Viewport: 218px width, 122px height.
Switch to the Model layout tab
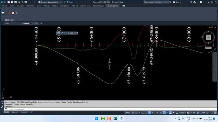coord(6,112)
